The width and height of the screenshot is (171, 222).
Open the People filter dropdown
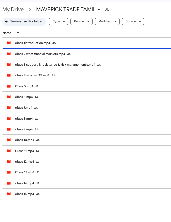(x=81, y=21)
